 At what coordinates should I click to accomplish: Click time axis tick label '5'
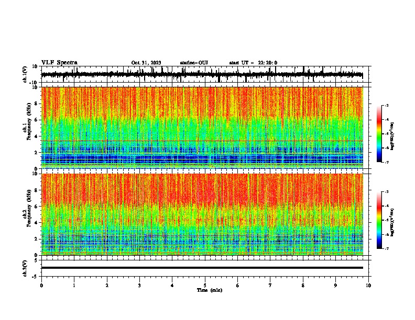click(205, 285)
